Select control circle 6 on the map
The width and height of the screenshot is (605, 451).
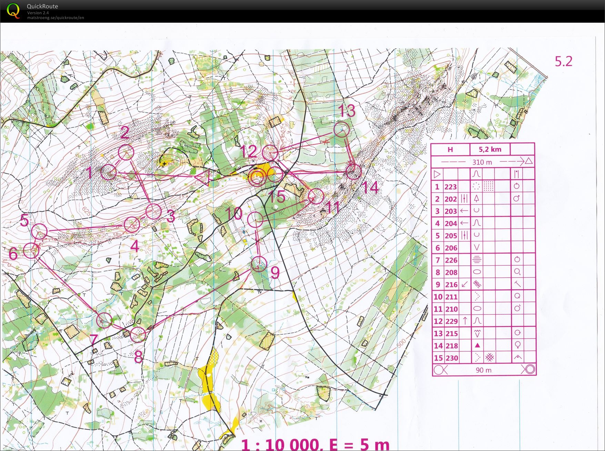coord(31,250)
